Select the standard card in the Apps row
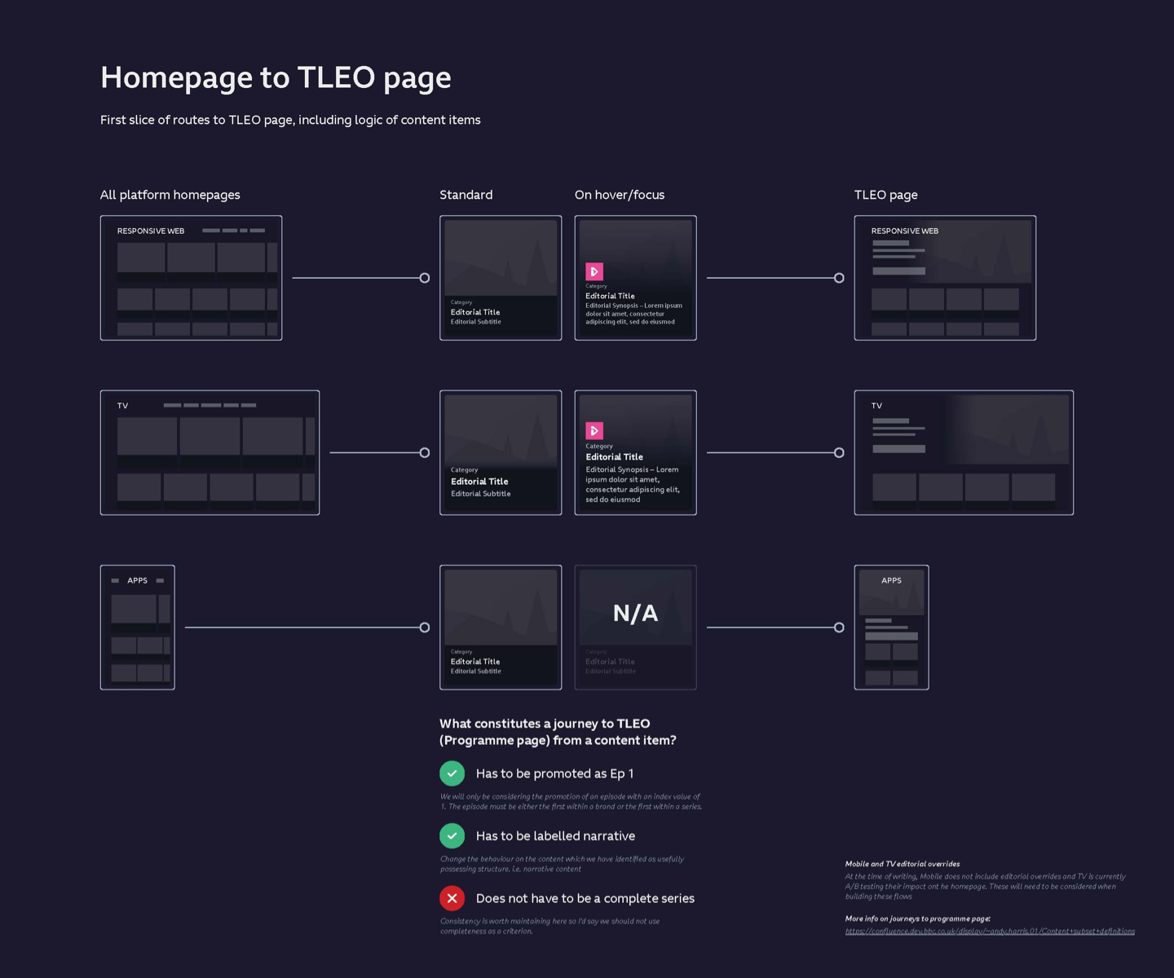This screenshot has width=1174, height=978. (x=501, y=628)
